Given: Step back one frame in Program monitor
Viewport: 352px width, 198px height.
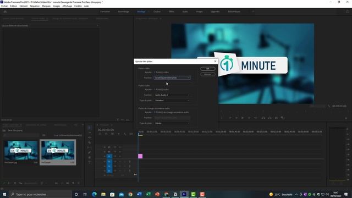Looking at the screenshot, I should click(x=236, y=118).
